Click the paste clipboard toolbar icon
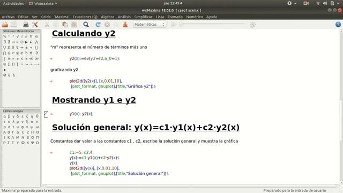Viewport: 343px width, 193px height. click(65, 25)
